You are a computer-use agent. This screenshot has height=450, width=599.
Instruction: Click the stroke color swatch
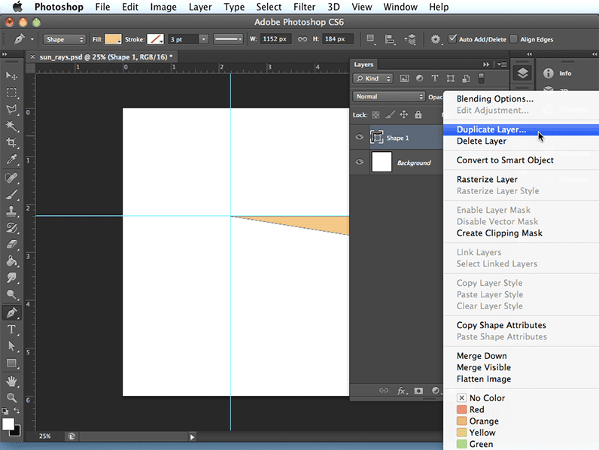pos(156,39)
